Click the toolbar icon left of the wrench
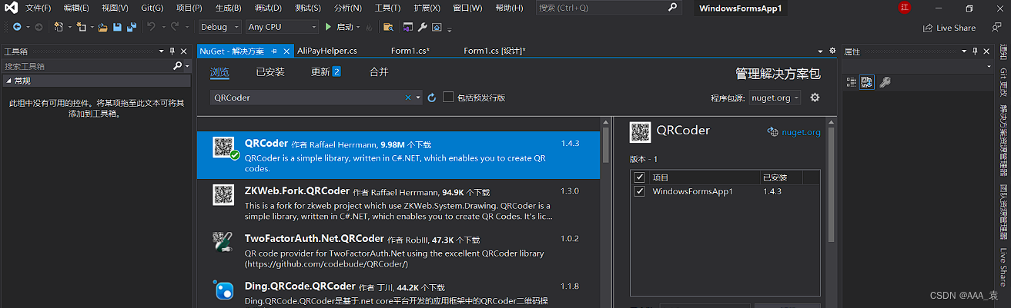 (x=410, y=27)
